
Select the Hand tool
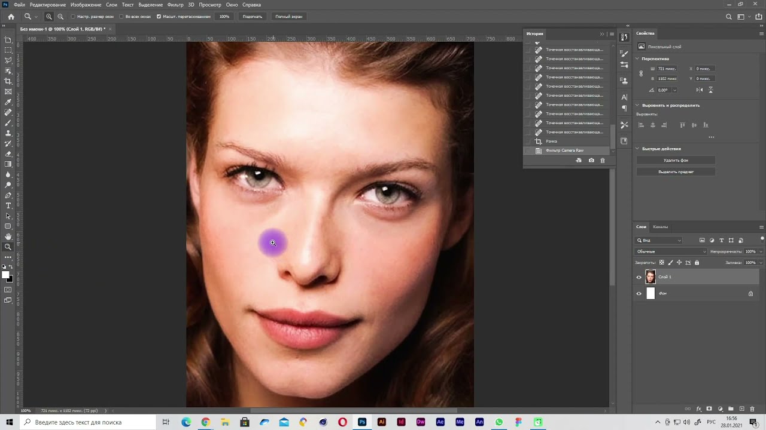tap(8, 236)
